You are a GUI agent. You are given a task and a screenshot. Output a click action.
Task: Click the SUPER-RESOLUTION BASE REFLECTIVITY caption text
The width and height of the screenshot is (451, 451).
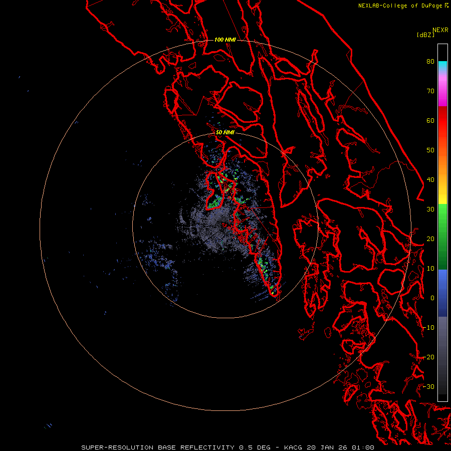point(158,447)
